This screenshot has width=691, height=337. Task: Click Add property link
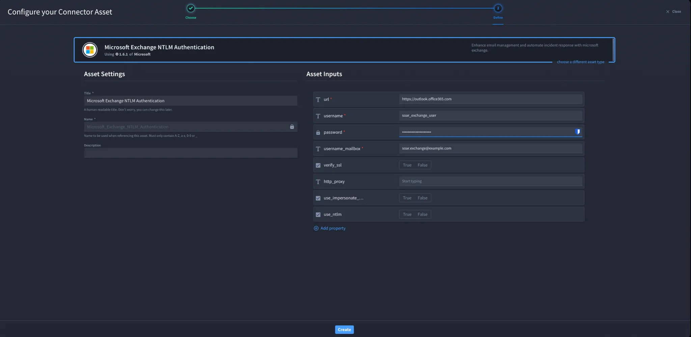point(333,228)
